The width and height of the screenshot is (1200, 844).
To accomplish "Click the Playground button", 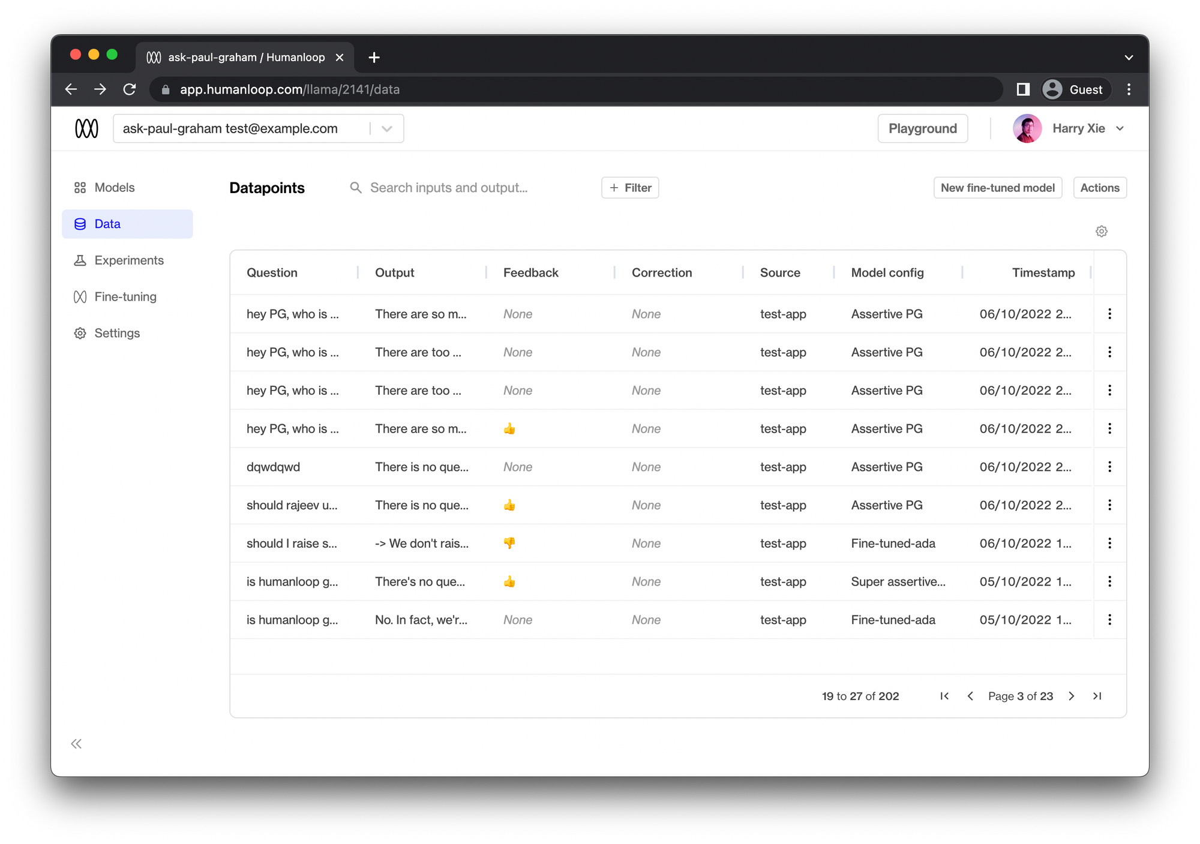I will [x=923, y=128].
